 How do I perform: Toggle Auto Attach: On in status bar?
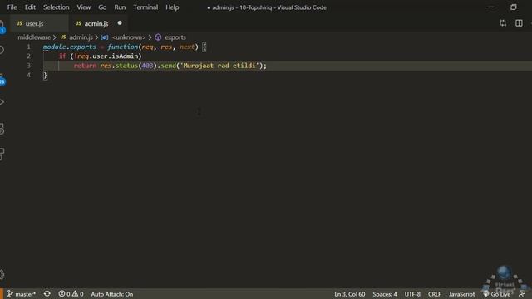pyautogui.click(x=112, y=294)
